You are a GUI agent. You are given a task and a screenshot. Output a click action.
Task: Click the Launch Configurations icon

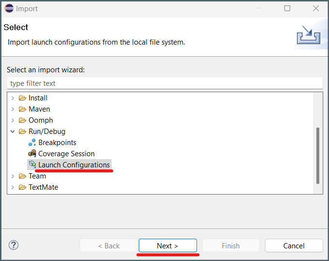[33, 164]
